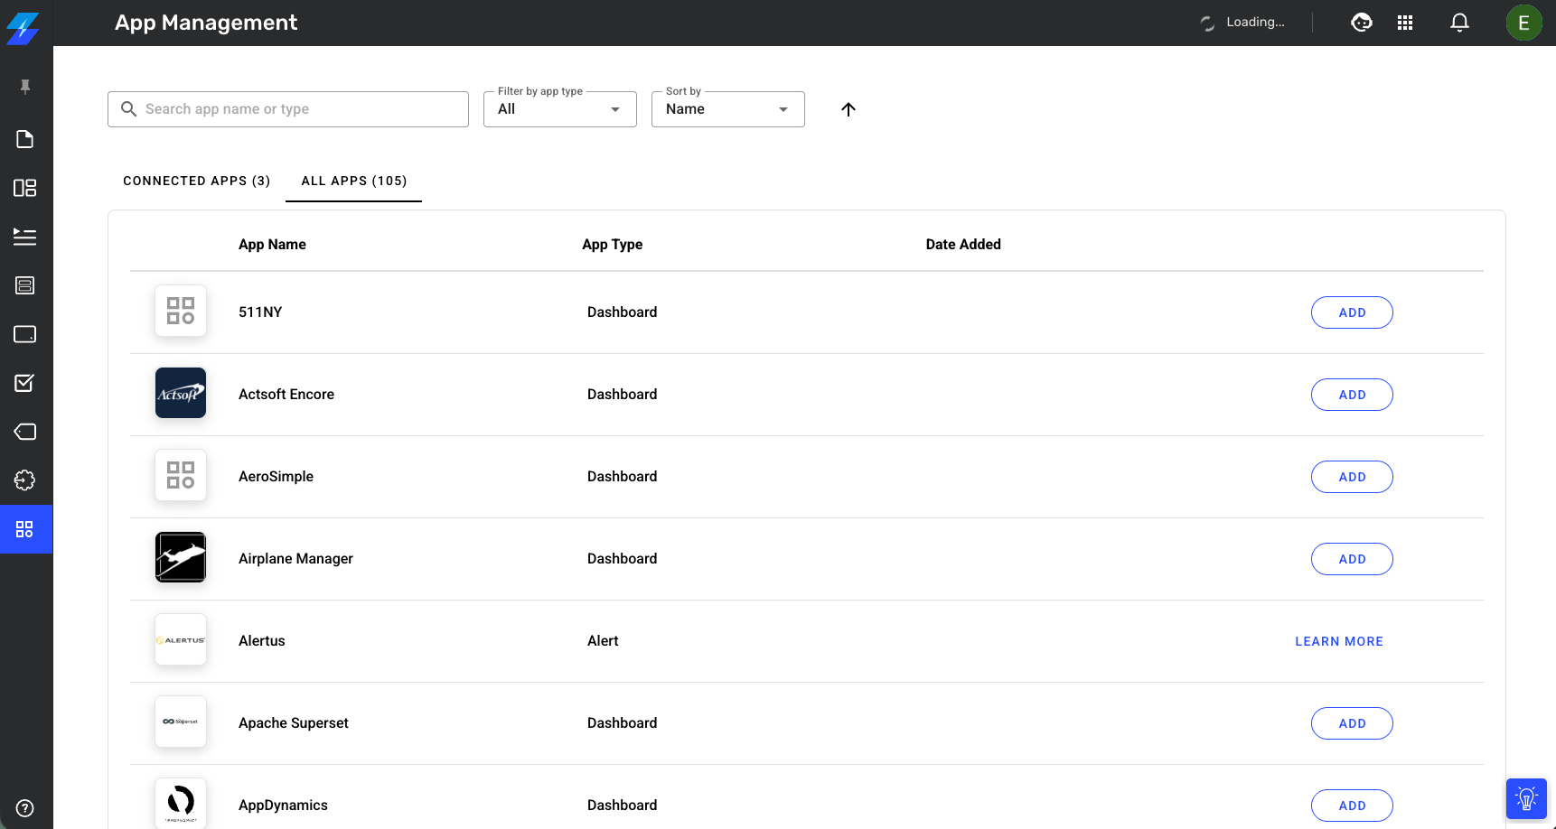Viewport: 1556px width, 829px height.
Task: Click the search magnifier icon
Action: [129, 109]
